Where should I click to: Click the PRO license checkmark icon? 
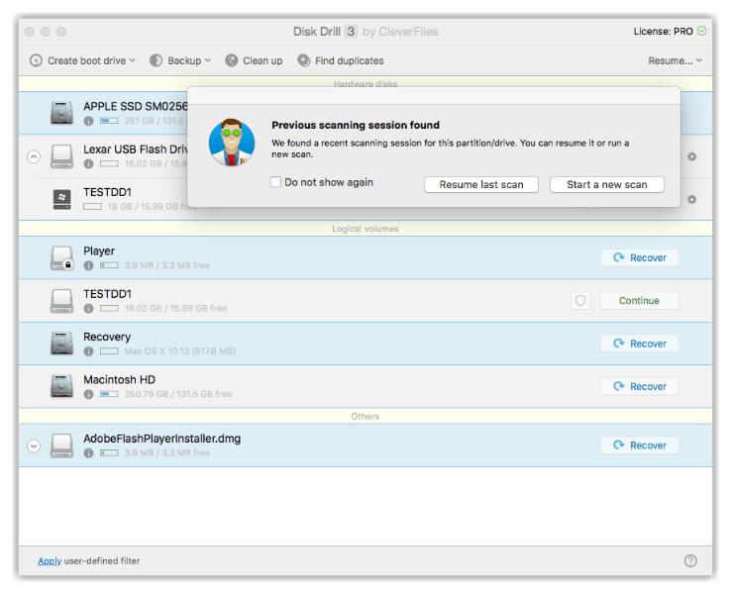point(701,32)
